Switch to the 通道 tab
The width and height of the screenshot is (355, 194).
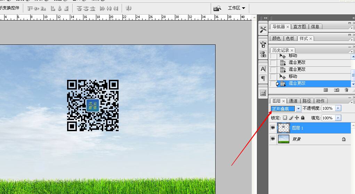(x=293, y=101)
